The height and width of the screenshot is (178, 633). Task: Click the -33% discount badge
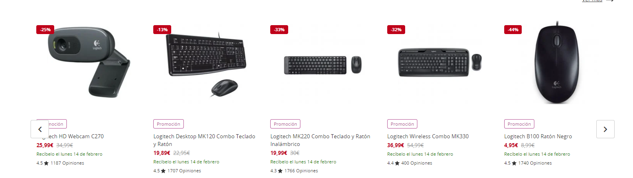point(279,30)
